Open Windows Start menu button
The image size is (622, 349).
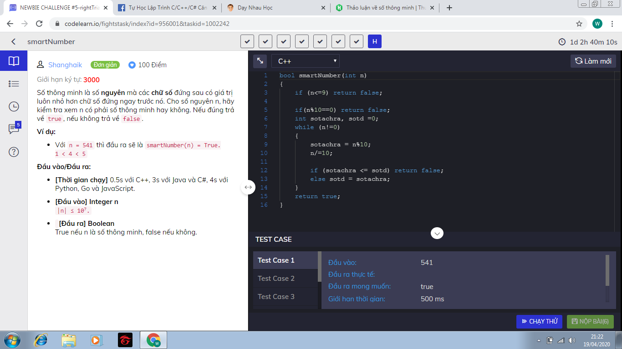coord(11,340)
